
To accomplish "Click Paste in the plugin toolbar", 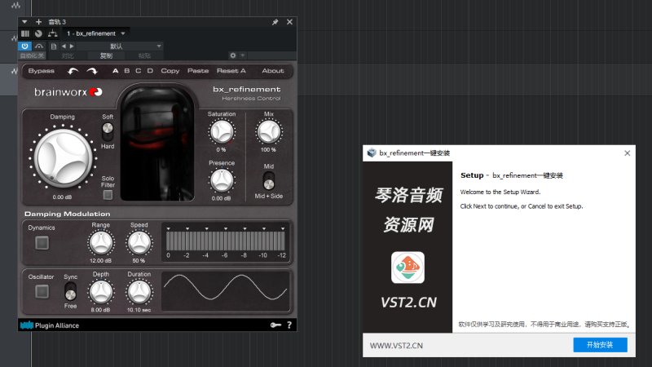I will tap(198, 71).
